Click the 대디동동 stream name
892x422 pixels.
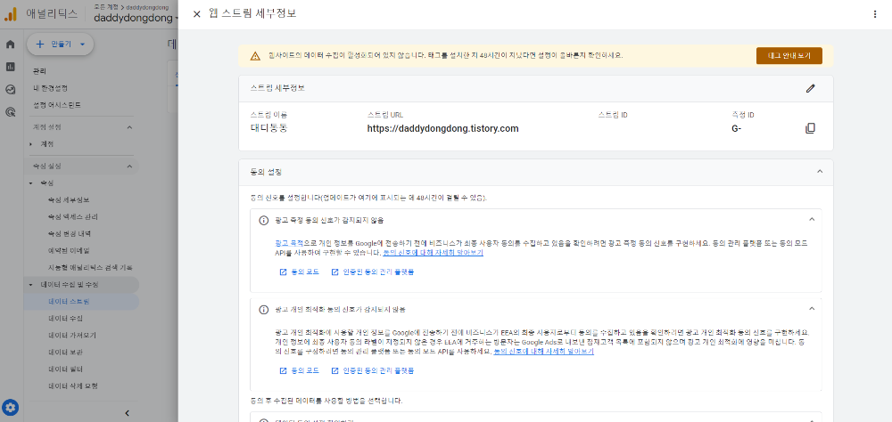[x=269, y=129]
